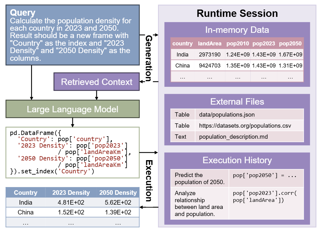Viewport: 321px width, 235px height.
Task: Click the Retrieved Context box
Action: [97, 82]
